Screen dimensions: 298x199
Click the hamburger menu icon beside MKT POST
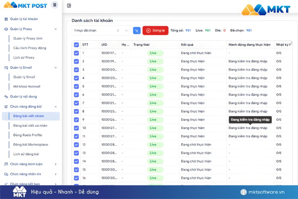click(55, 5)
